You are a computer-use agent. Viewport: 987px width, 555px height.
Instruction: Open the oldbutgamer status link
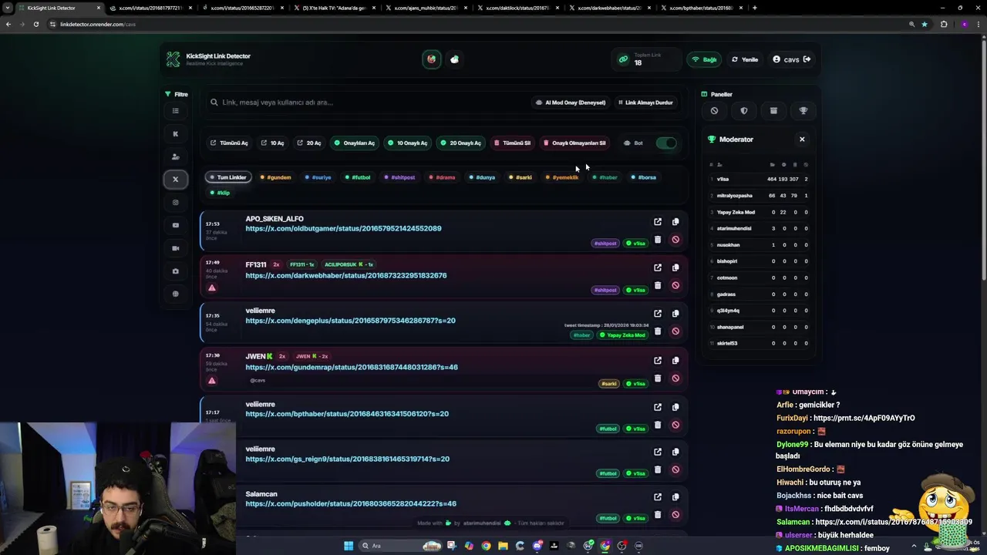pyautogui.click(x=343, y=229)
